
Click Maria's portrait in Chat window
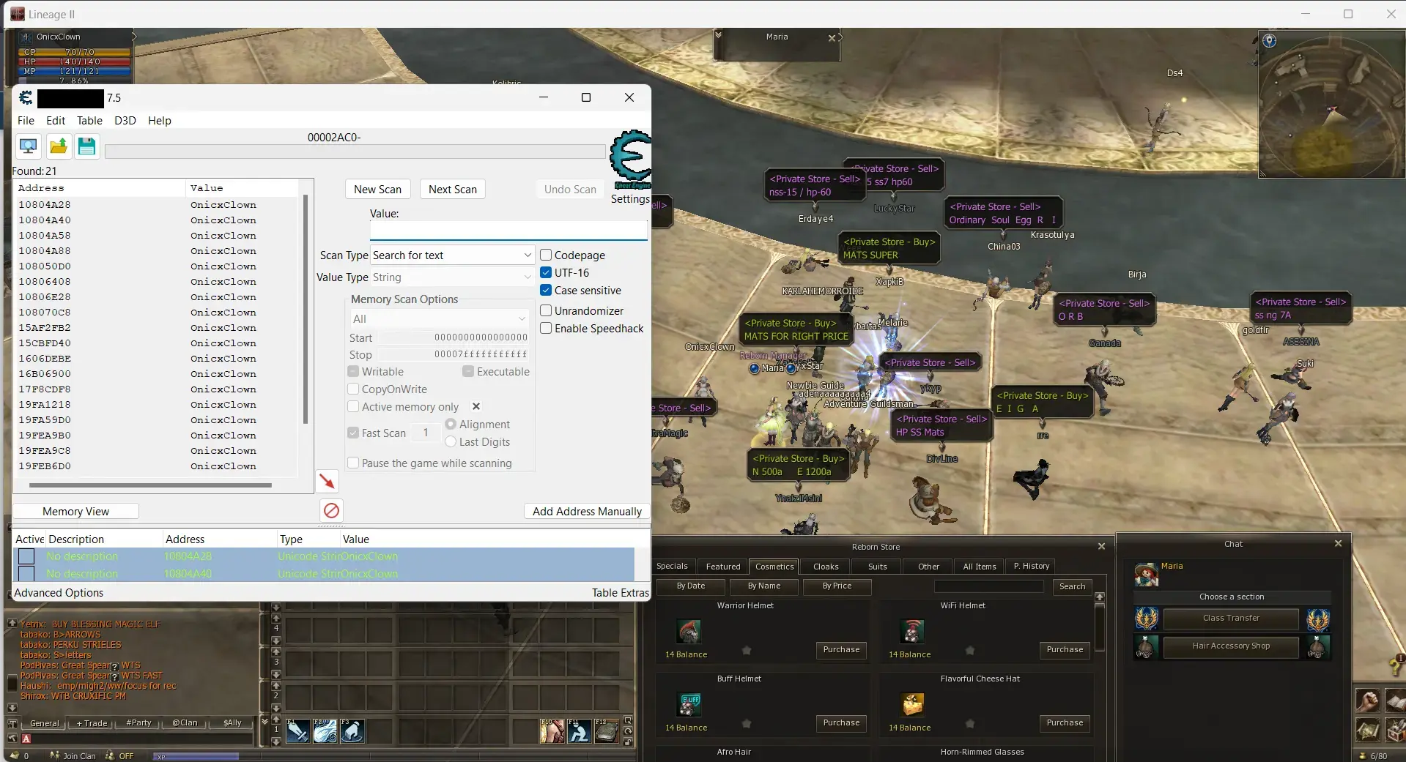[x=1146, y=575]
